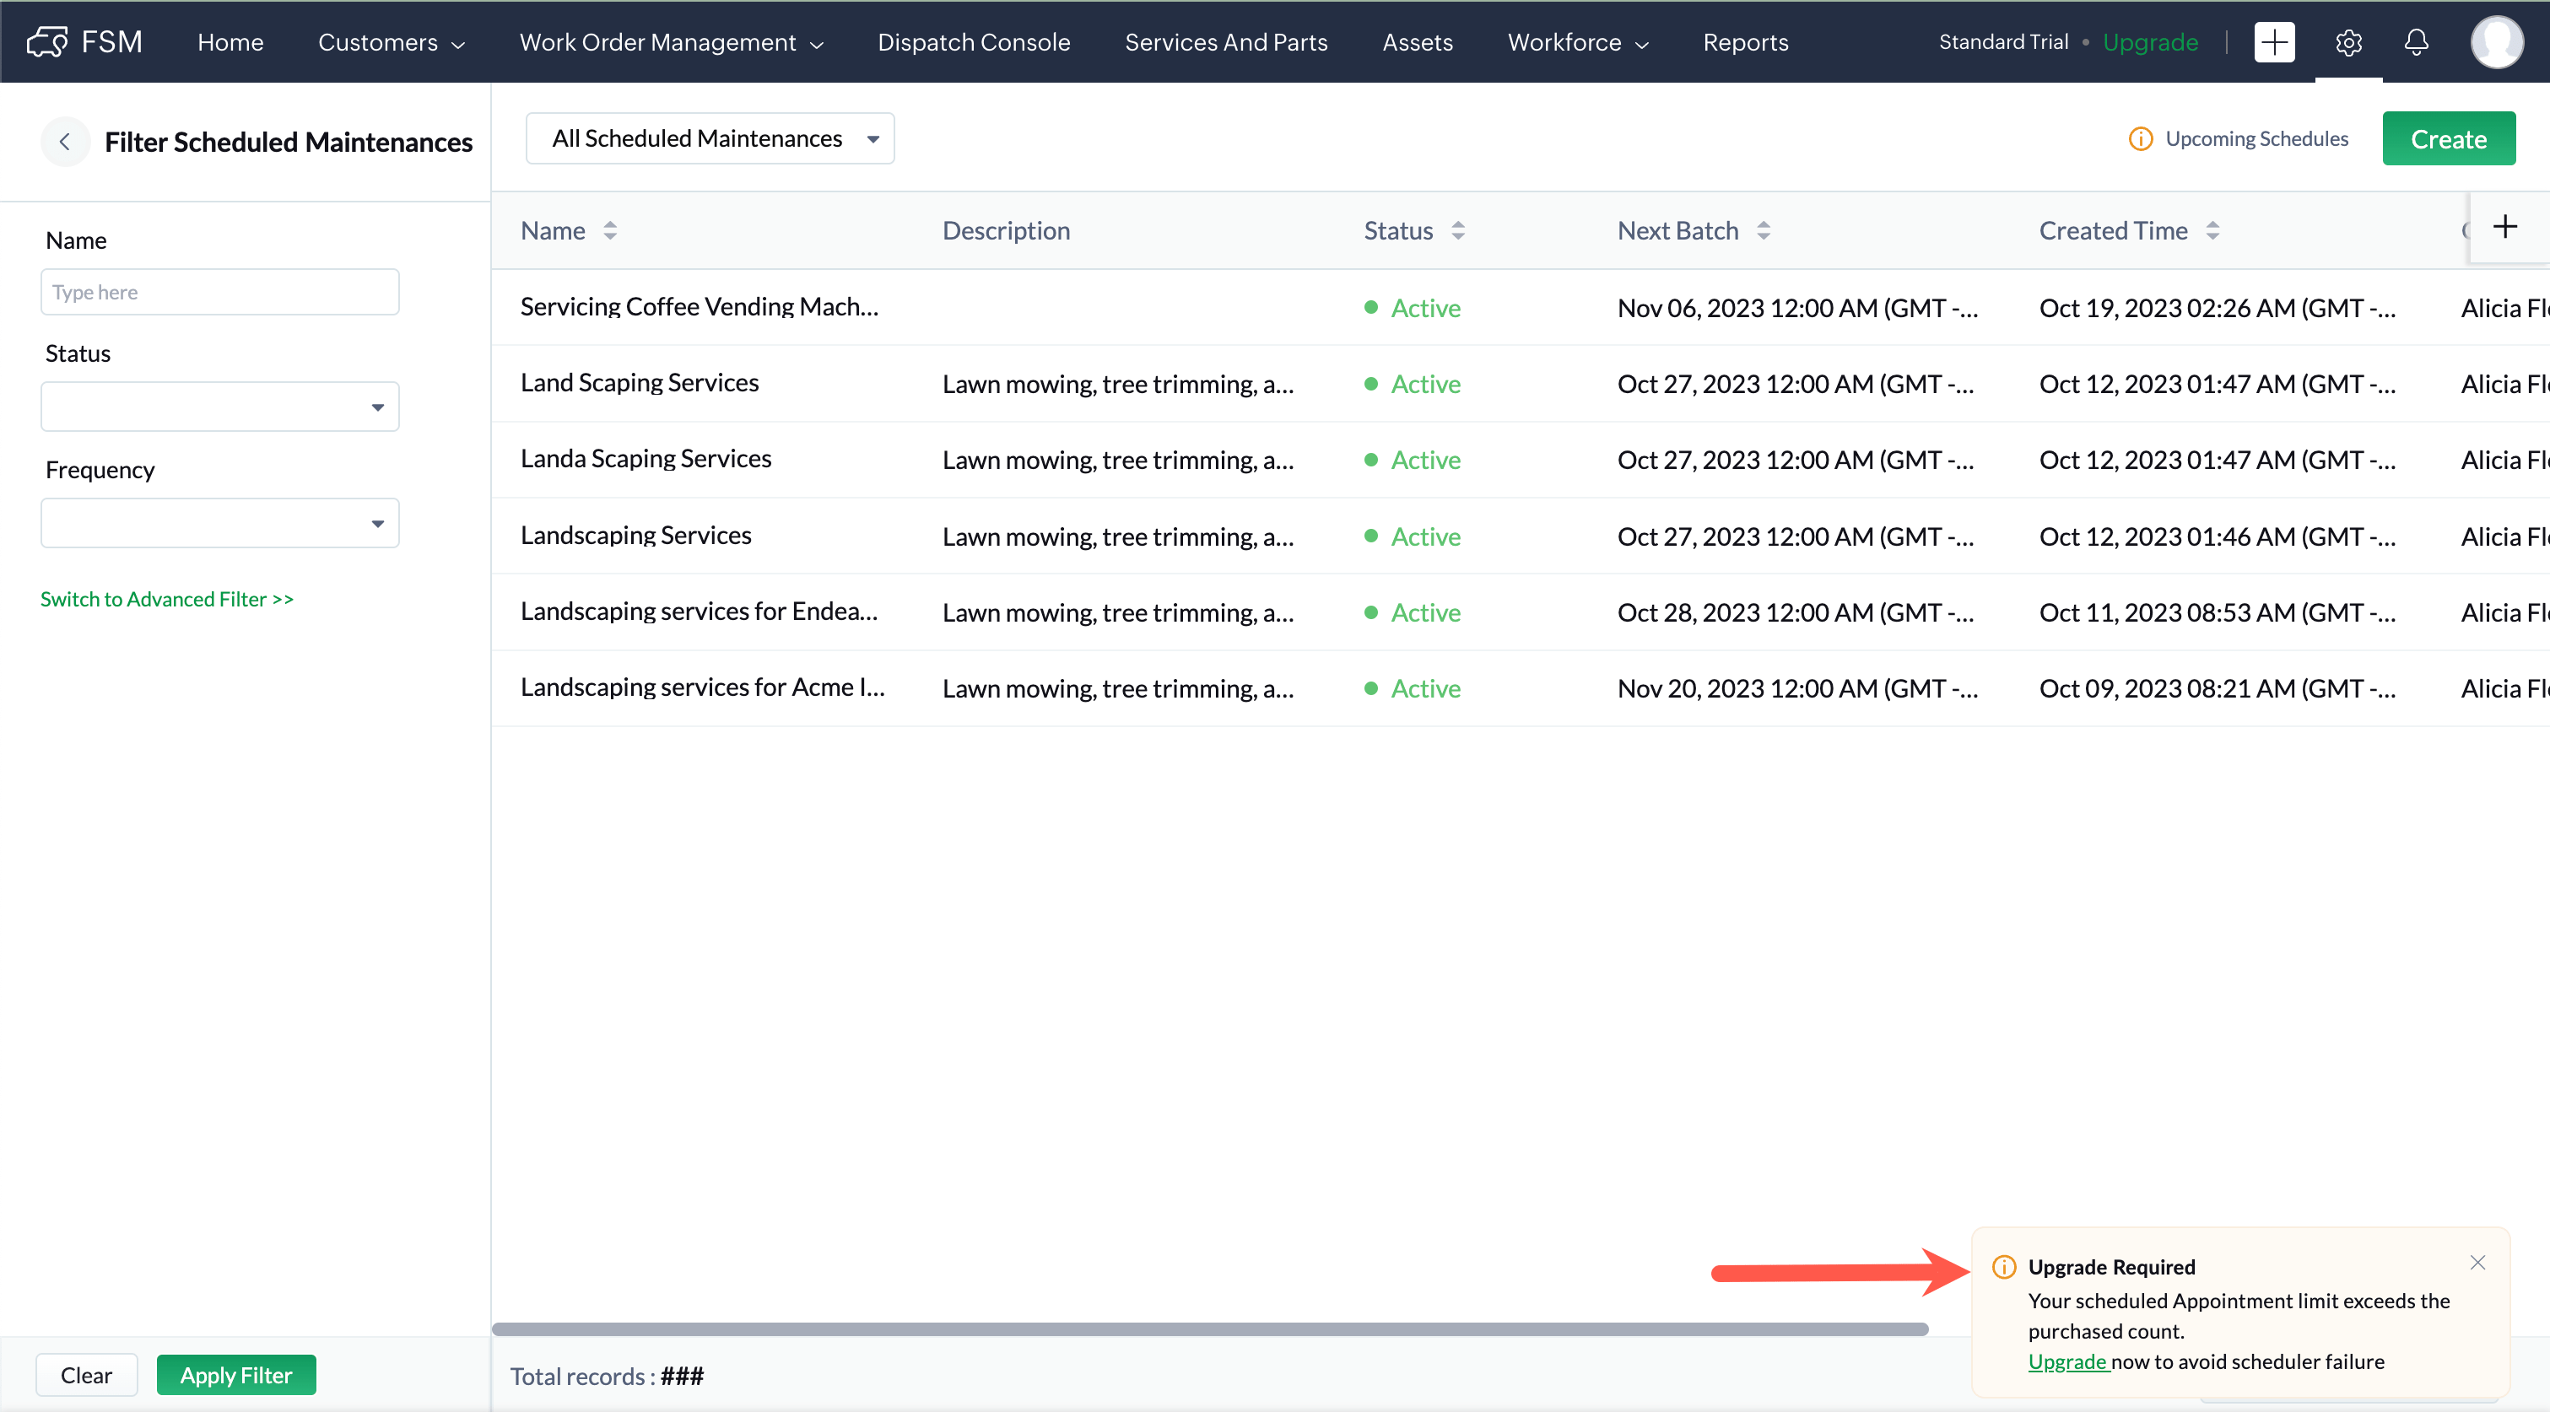Click Oct 28, 2023 next batch cell

[x=1795, y=612]
